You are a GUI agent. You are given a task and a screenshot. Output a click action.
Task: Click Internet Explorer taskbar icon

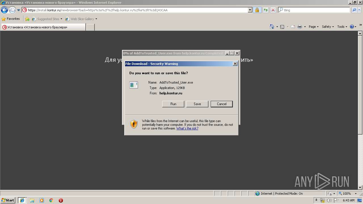click(x=22, y=200)
